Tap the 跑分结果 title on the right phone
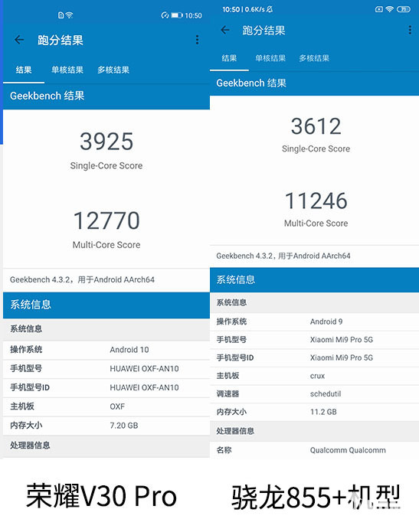Viewport: 419px width, 532px height. pyautogui.click(x=264, y=31)
